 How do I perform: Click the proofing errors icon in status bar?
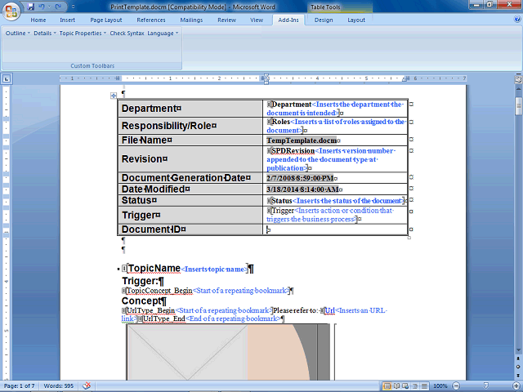point(87,385)
